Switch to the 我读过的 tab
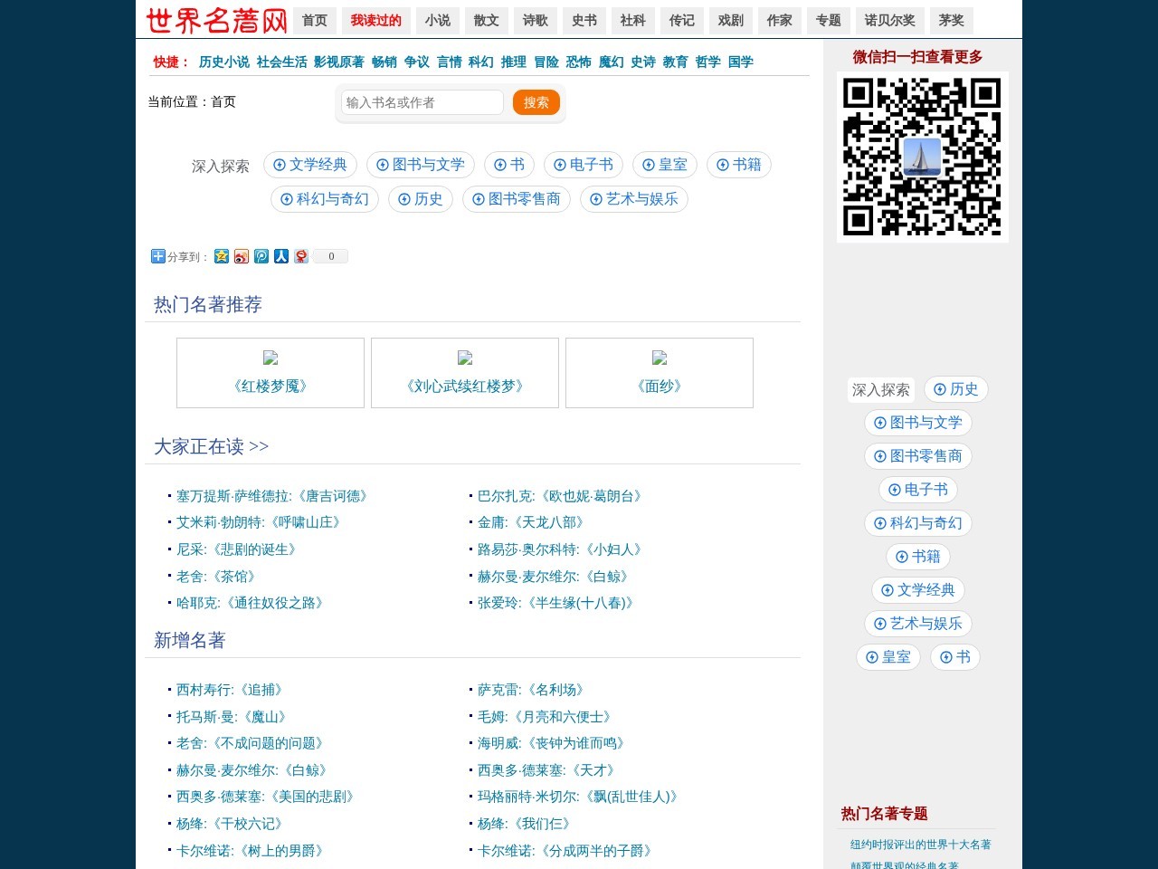The height and width of the screenshot is (869, 1158). point(375,20)
